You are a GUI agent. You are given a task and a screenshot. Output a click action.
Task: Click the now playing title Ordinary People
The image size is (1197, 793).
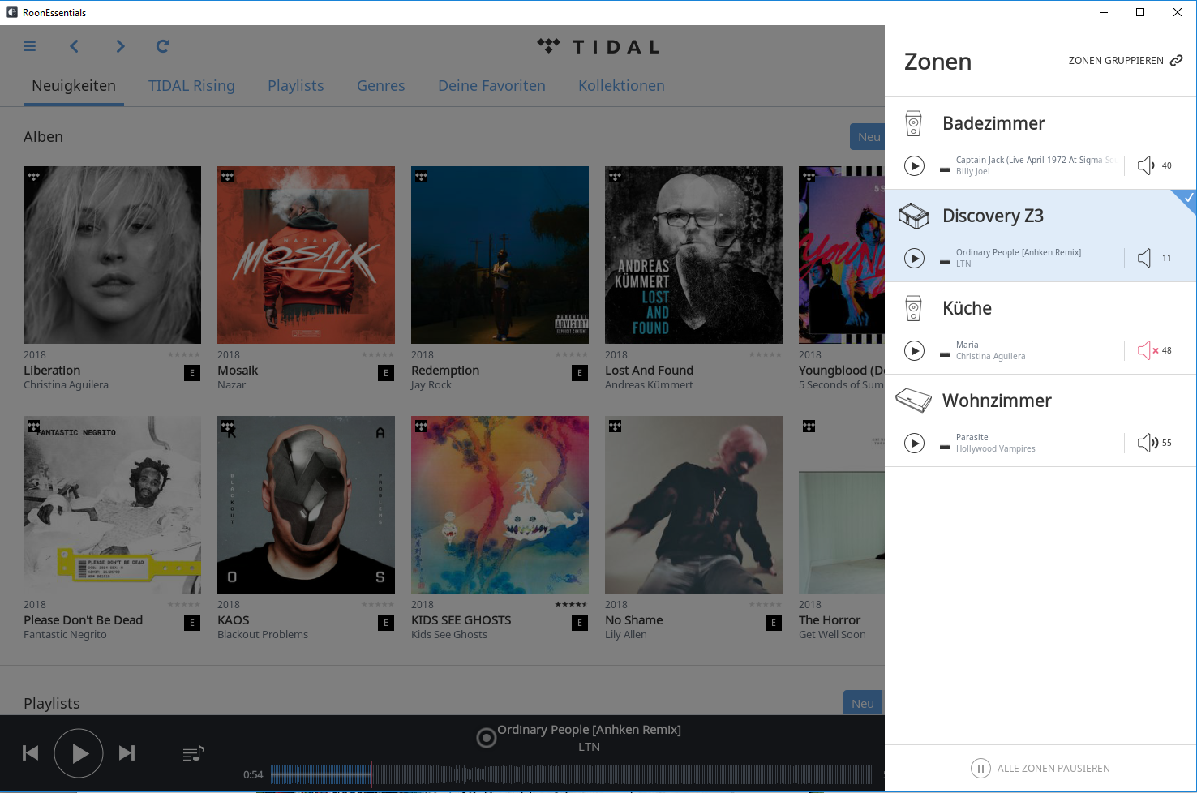point(589,730)
